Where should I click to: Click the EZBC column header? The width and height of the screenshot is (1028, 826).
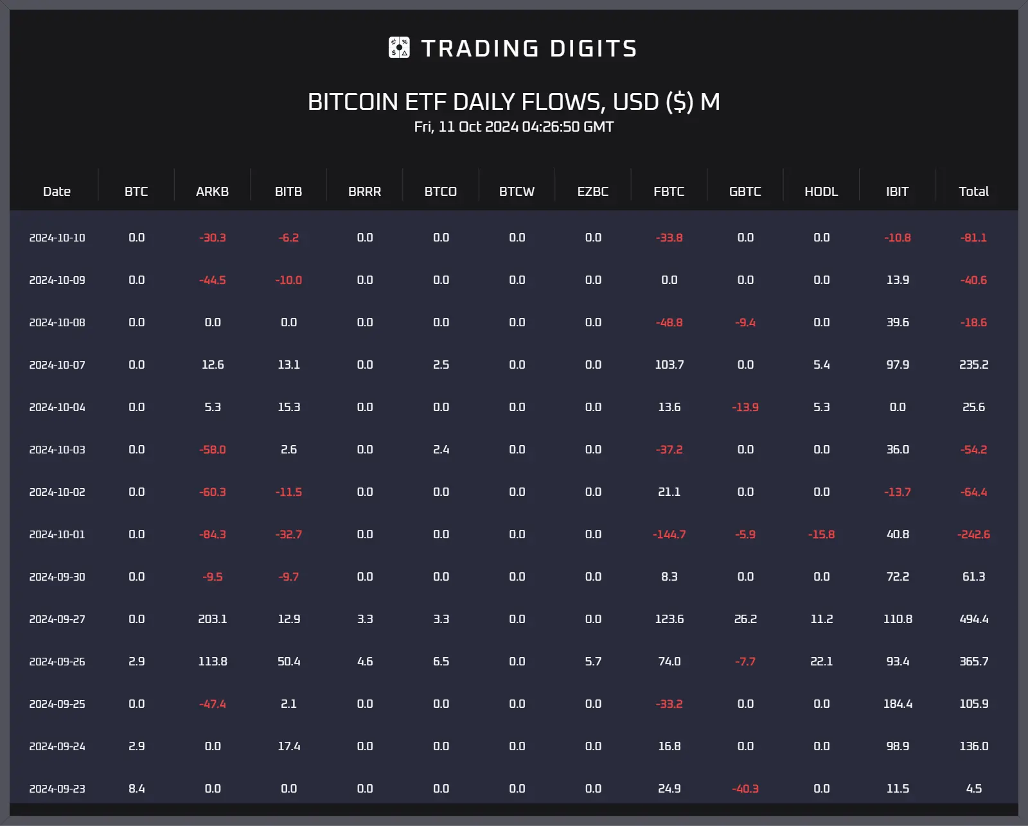[593, 191]
